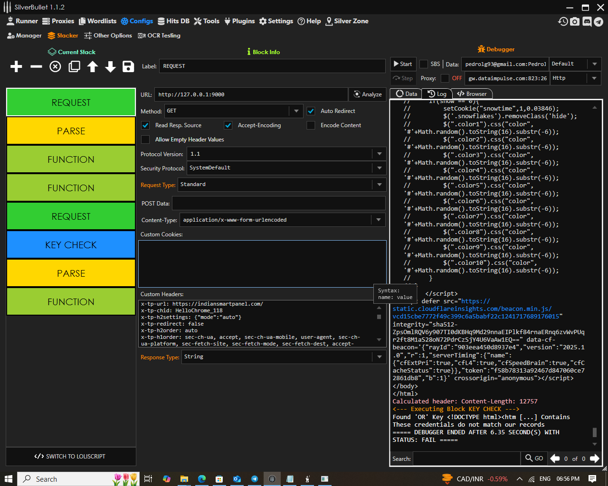Enable the SBS checkbox in Debugger

click(x=424, y=64)
